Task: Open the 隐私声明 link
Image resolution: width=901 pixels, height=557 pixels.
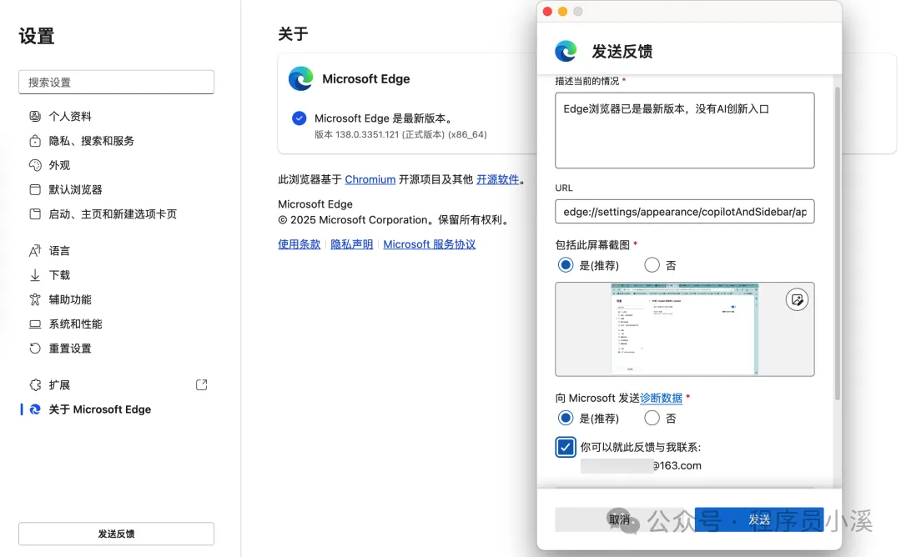Action: pos(352,244)
